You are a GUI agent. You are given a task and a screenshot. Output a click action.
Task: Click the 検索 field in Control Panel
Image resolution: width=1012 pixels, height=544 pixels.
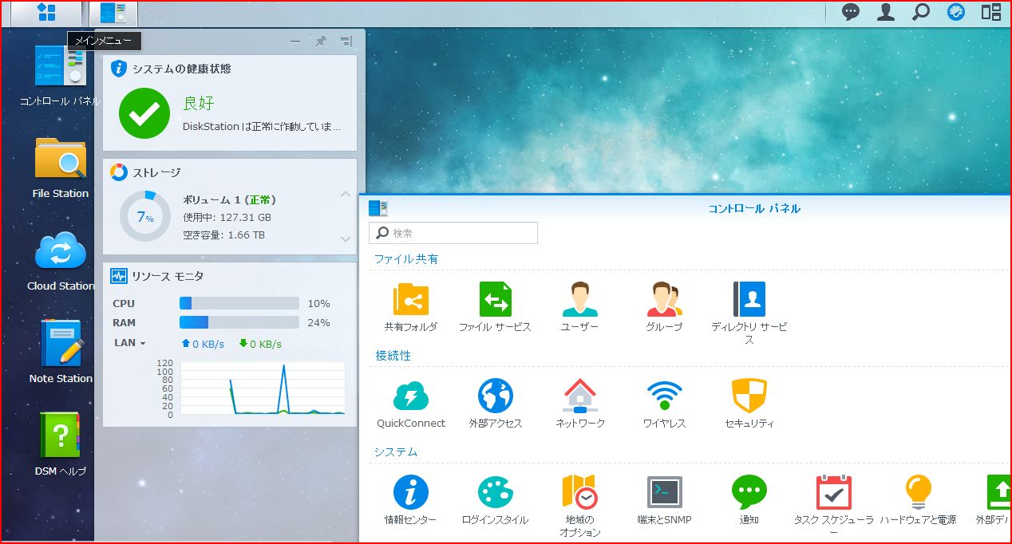453,233
